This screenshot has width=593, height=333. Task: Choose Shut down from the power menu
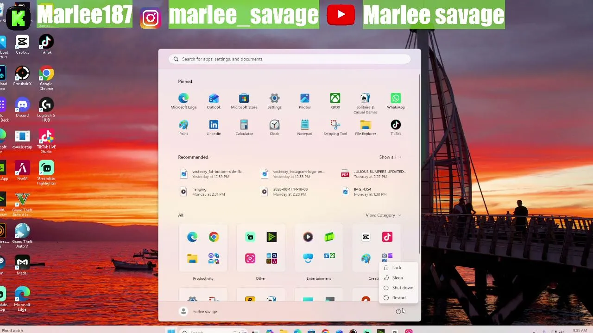coord(398,288)
